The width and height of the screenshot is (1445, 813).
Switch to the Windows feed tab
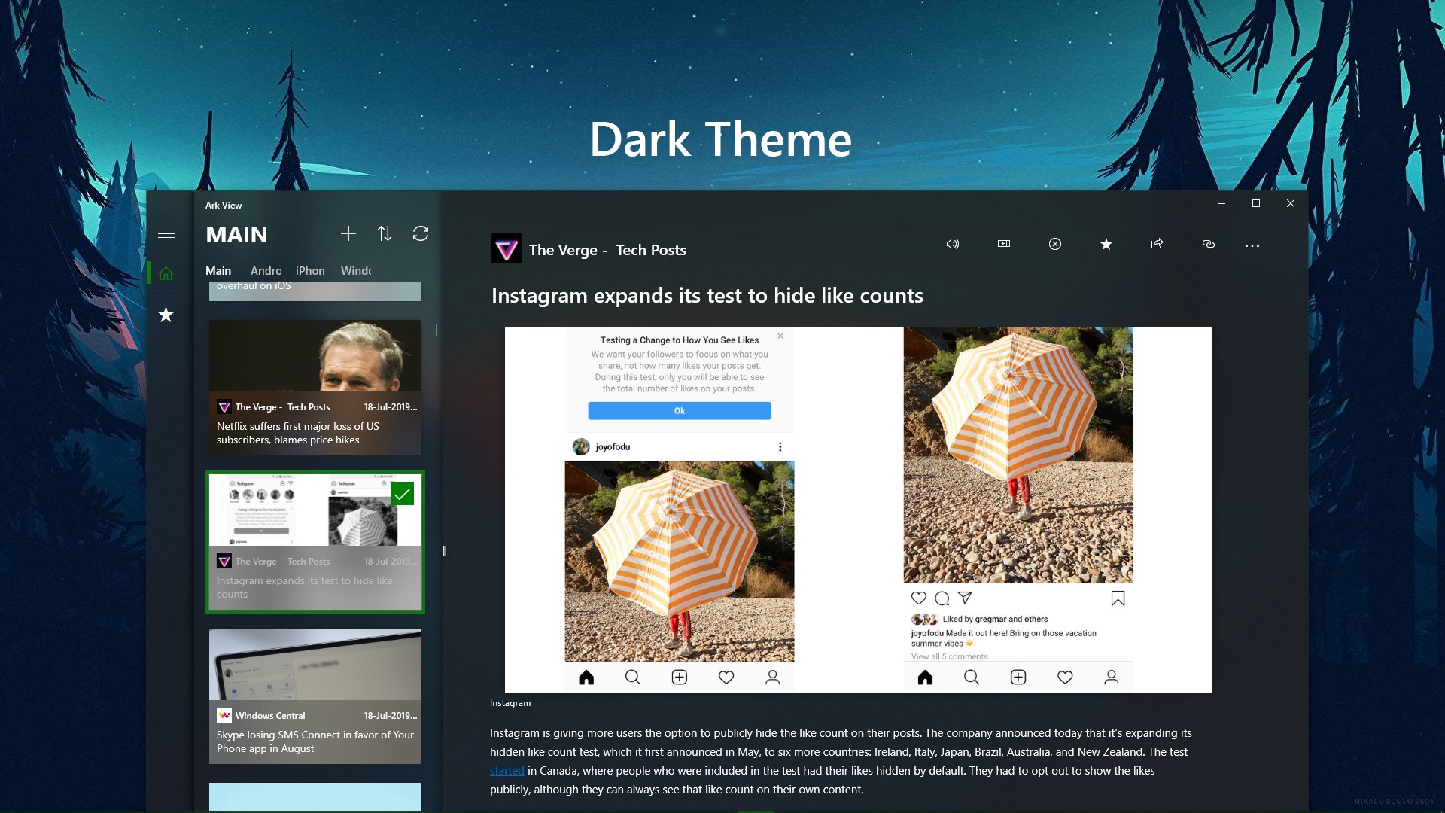click(x=356, y=270)
